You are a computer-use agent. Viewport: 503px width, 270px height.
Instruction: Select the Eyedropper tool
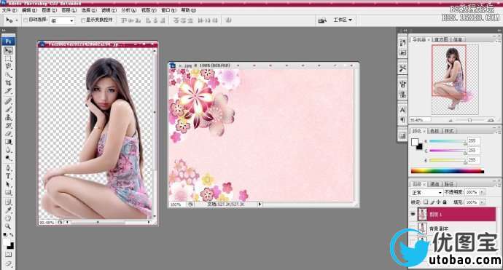(8, 210)
